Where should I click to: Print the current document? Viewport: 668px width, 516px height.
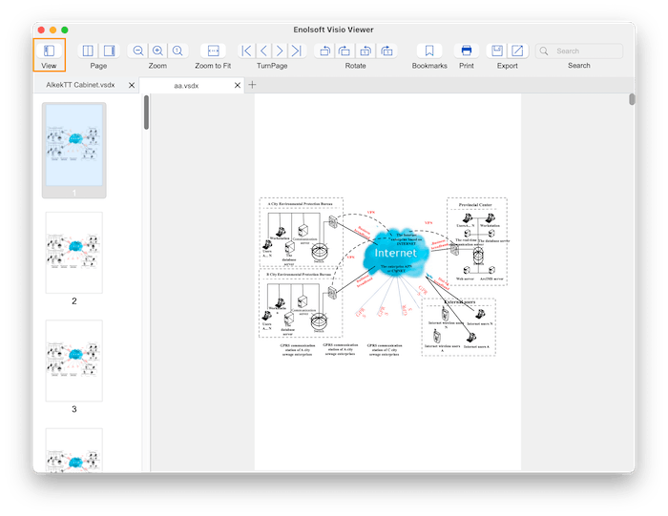(466, 51)
